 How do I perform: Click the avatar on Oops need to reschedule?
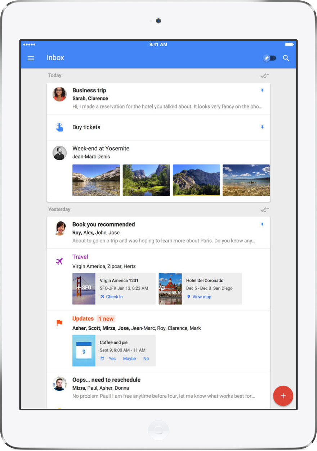point(59,384)
